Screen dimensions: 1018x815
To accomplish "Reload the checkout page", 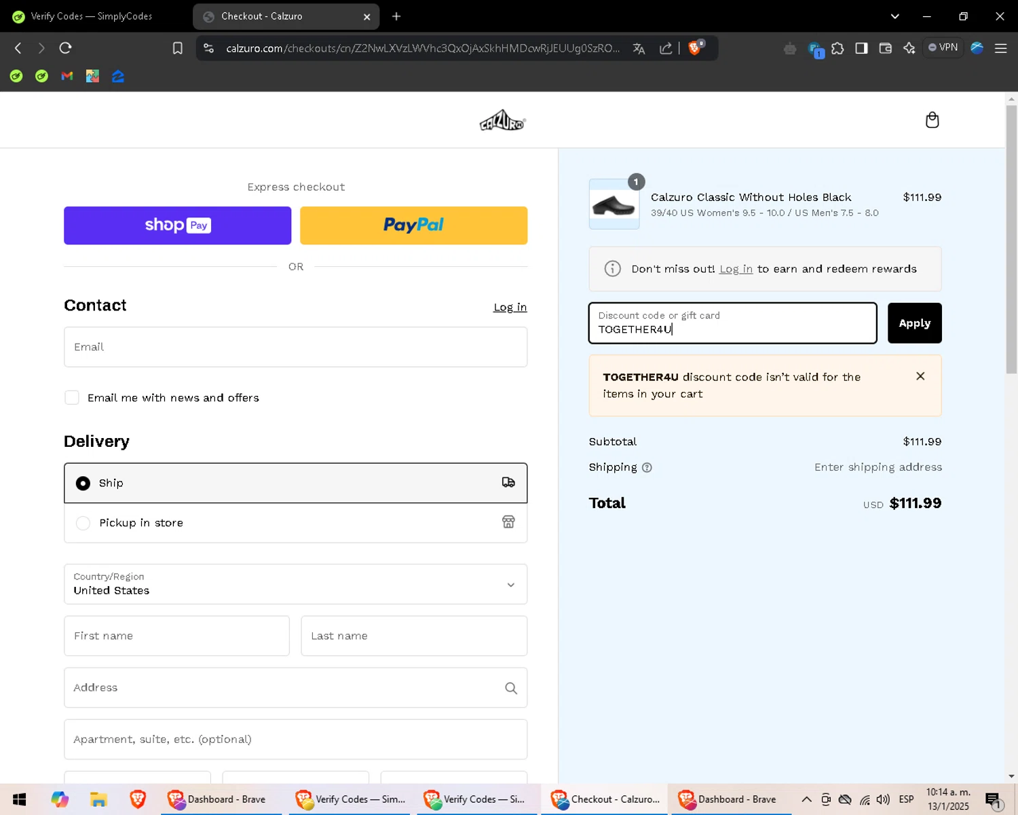I will click(65, 48).
